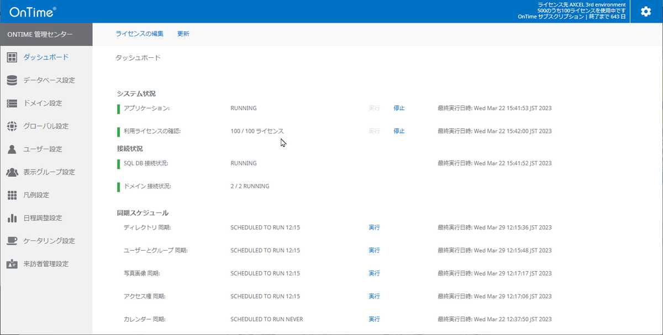Click カレンダー 同期 last run timestamp
This screenshot has height=335, width=663.
pos(494,320)
